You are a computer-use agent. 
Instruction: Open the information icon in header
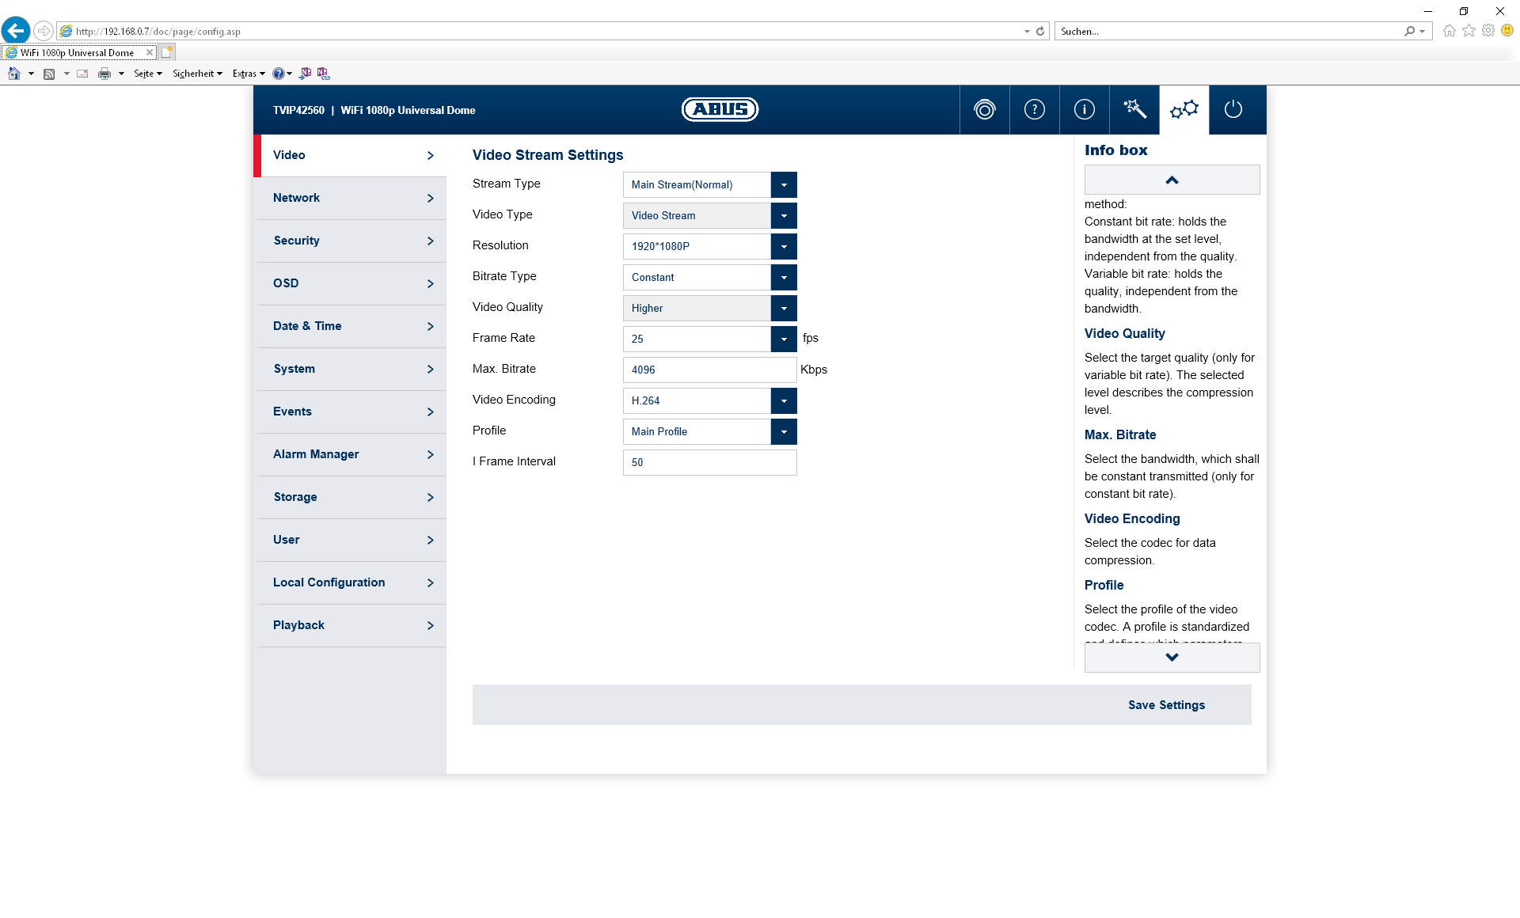1084,110
